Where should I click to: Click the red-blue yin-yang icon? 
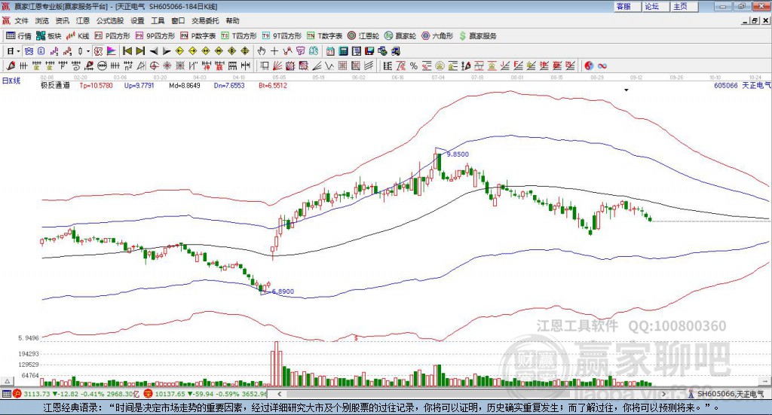click(x=589, y=66)
